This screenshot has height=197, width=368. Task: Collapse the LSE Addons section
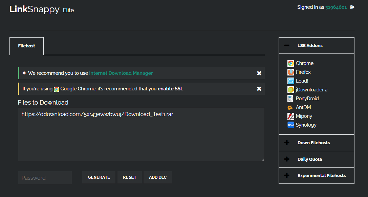316,45
